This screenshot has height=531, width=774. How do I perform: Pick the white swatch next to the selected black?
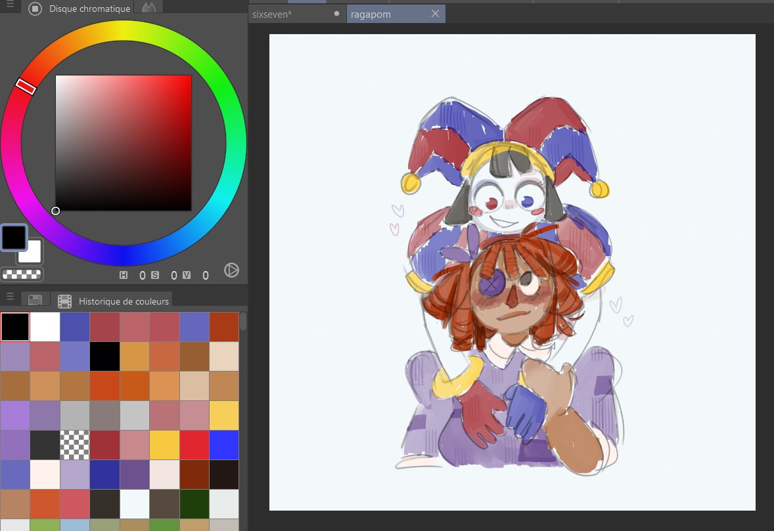(45, 326)
